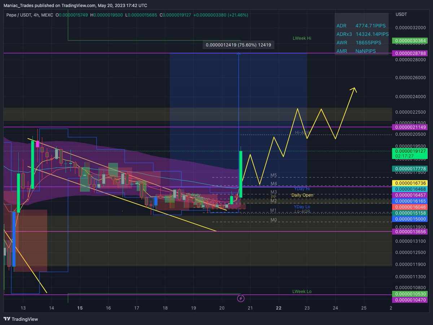Image resolution: width=433 pixels, height=325 pixels.
Task: Select the LWeek Hi level label
Action: coord(302,38)
